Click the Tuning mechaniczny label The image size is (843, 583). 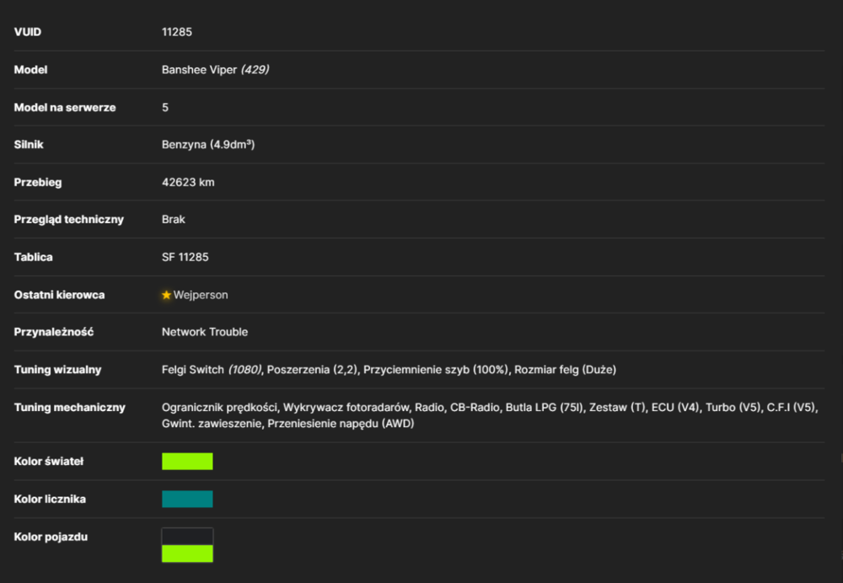click(x=69, y=407)
